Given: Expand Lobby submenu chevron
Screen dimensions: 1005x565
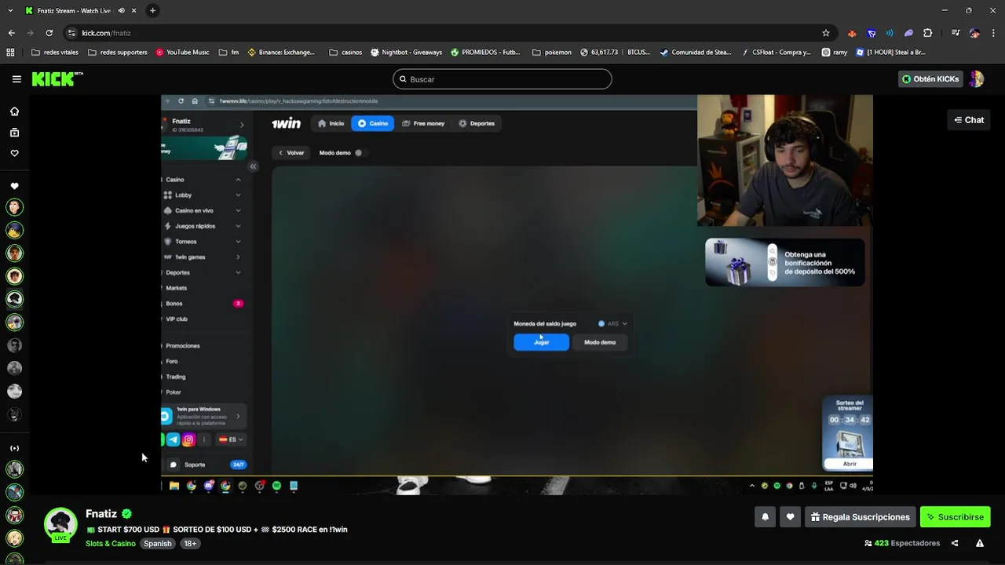Looking at the screenshot, I should coord(238,195).
